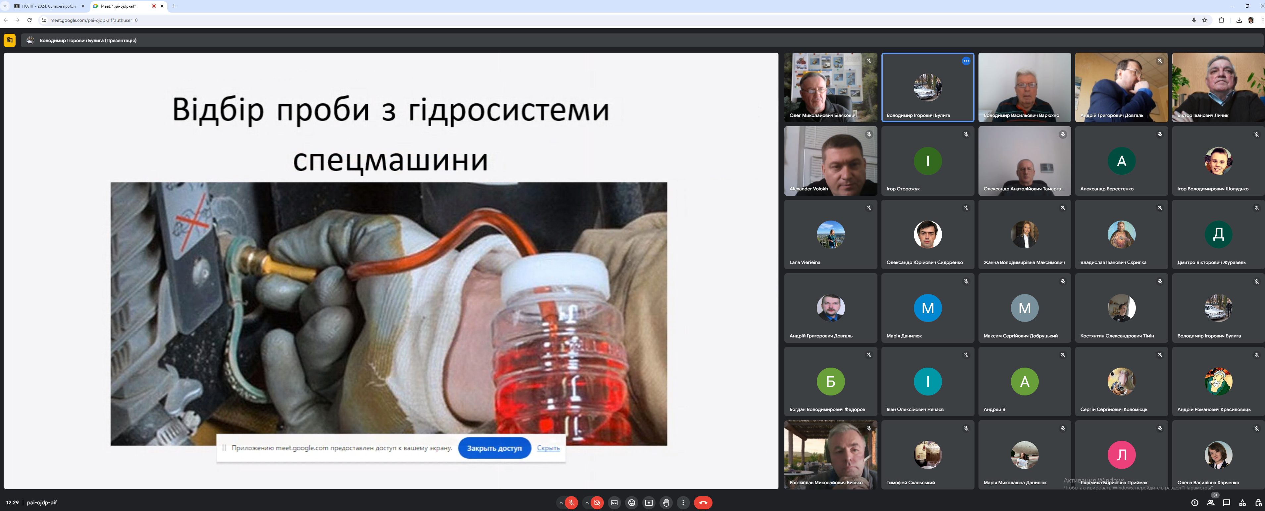Click the raise hand icon
This screenshot has height=511, width=1265.
(x=666, y=503)
